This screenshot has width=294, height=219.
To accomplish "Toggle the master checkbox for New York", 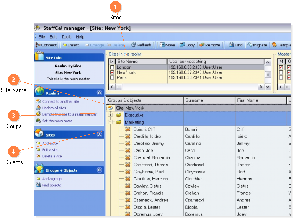I will [x=112, y=72].
